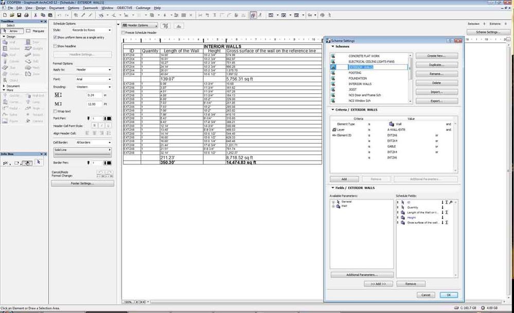
Task: Check Freeze Schedule Header
Action: [x=123, y=33]
